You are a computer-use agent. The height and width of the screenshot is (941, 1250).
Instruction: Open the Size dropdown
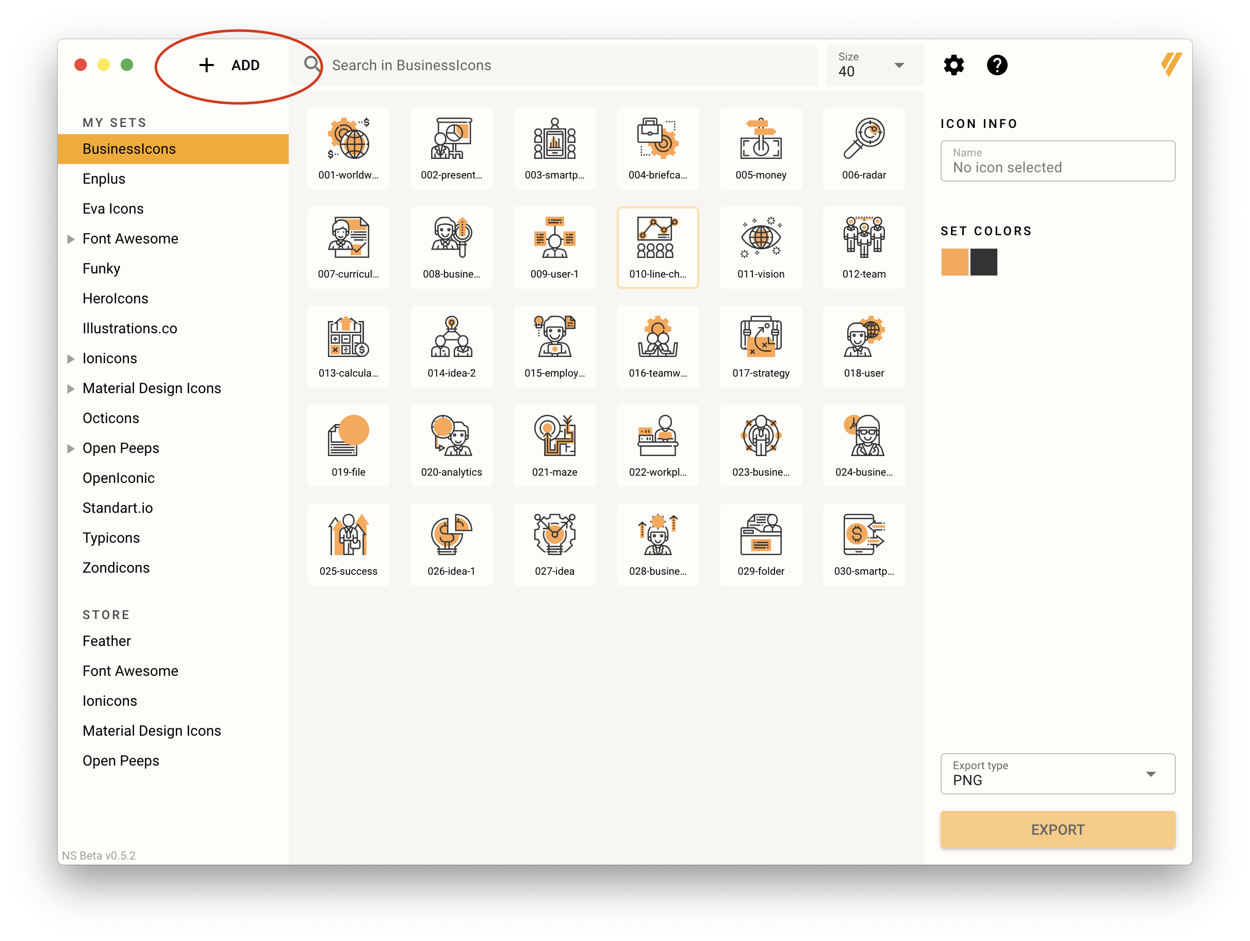(898, 65)
